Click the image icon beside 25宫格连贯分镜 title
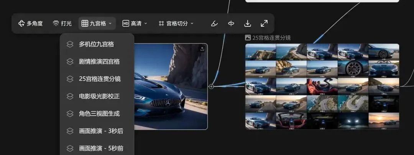414x155 pixels. click(248, 38)
